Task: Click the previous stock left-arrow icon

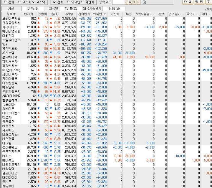Action: (x=134, y=2)
